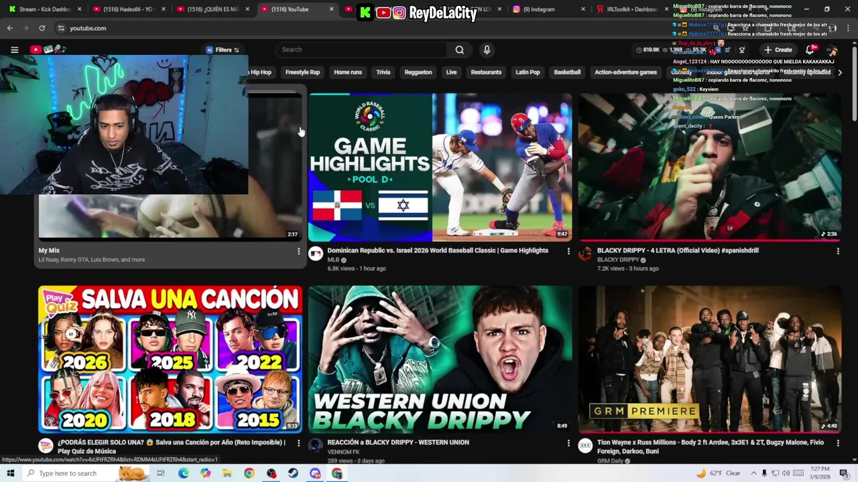Reload the page with refresh icon
The image size is (858, 482).
(x=42, y=28)
